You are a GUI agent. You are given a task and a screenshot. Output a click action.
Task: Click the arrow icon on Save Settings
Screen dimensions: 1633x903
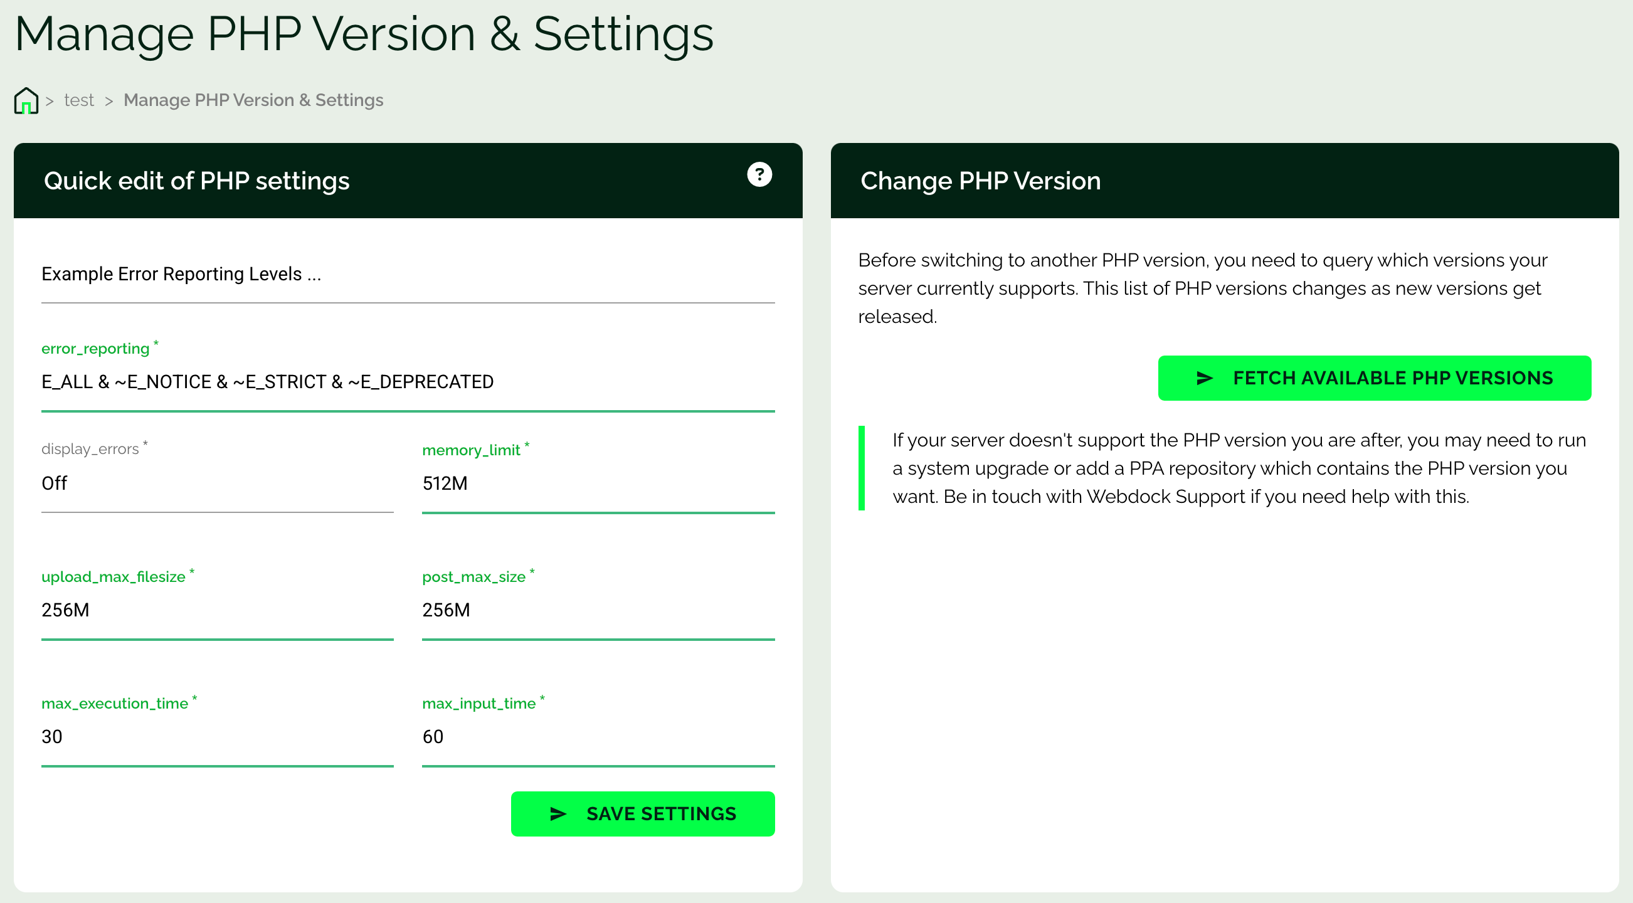[558, 814]
